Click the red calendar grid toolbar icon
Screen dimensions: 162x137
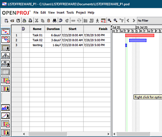pos(103,20)
